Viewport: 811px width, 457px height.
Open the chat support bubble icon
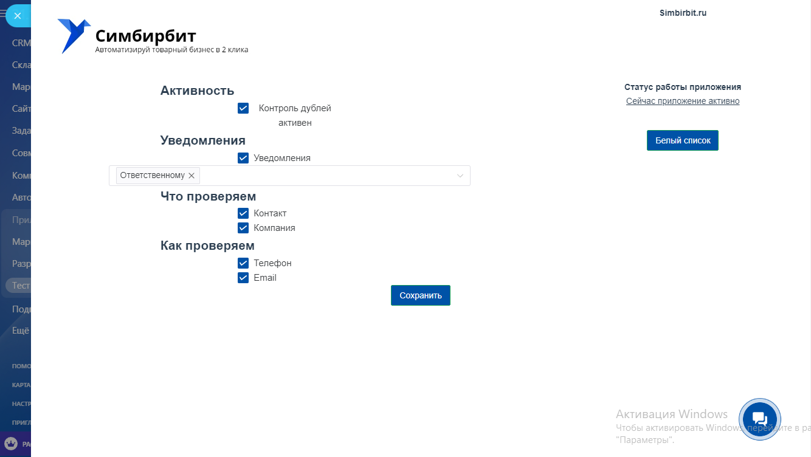point(759,419)
